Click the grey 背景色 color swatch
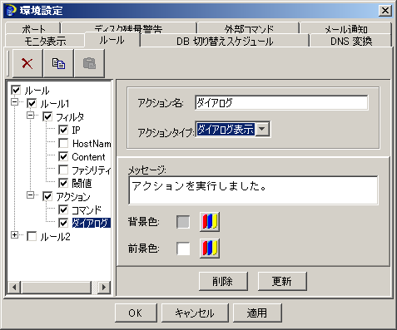The height and width of the screenshot is (330, 397). [x=183, y=222]
